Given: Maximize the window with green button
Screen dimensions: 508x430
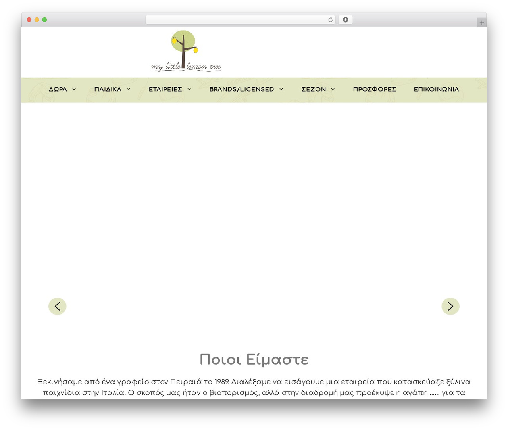Looking at the screenshot, I should (x=44, y=20).
